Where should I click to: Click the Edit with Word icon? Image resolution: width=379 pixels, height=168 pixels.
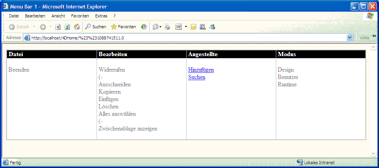pos(179,27)
